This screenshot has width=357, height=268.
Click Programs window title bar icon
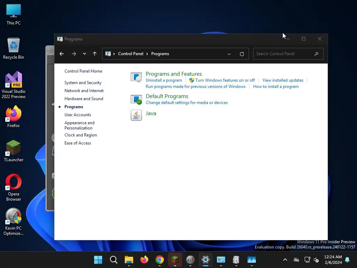pyautogui.click(x=60, y=39)
